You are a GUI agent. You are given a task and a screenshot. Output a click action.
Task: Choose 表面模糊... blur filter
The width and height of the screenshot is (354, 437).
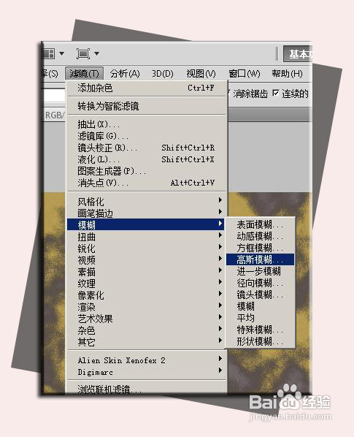coord(260,224)
